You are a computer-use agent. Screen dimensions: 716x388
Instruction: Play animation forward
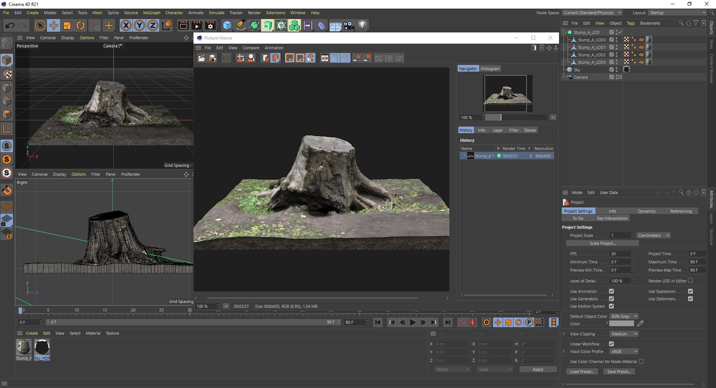(412, 322)
